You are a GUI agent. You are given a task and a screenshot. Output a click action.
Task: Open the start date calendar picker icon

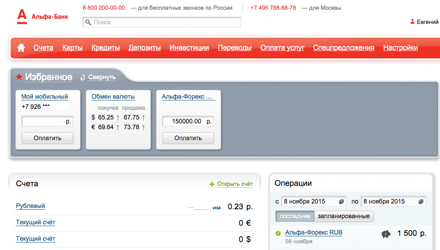click(x=341, y=201)
